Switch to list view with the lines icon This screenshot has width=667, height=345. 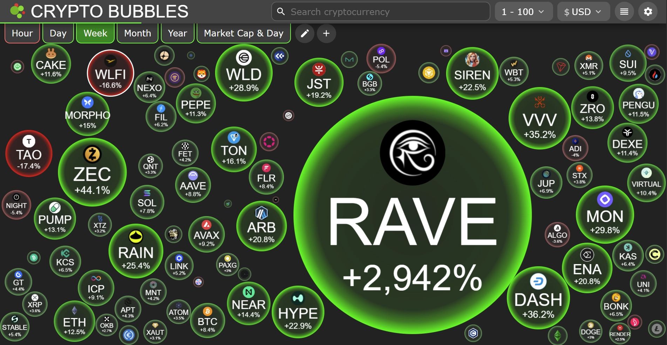[624, 12]
